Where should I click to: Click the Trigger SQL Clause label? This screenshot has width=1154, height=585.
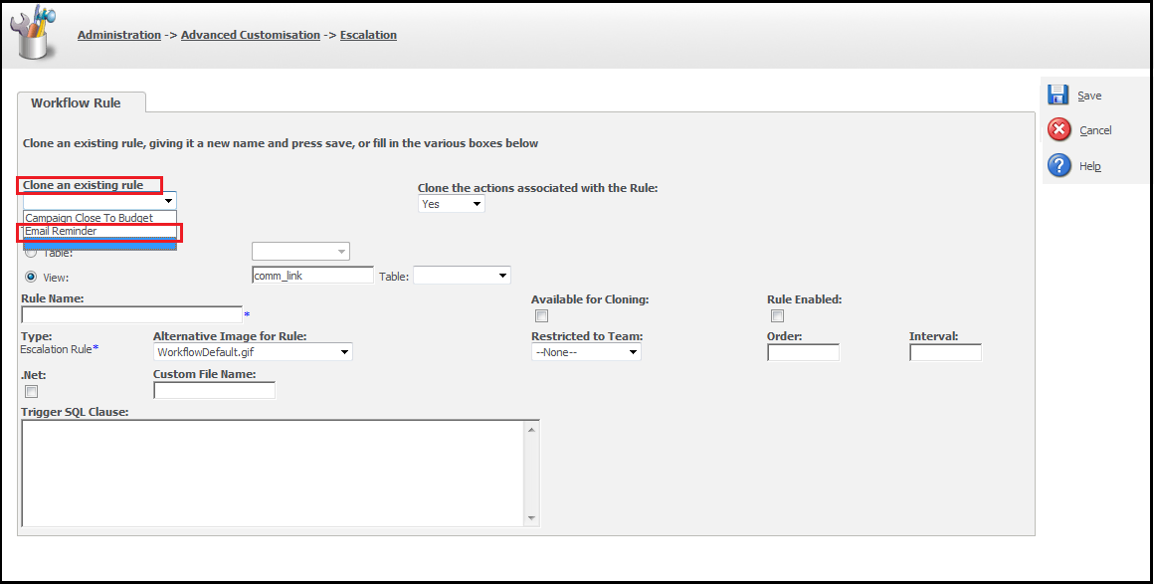[x=75, y=411]
